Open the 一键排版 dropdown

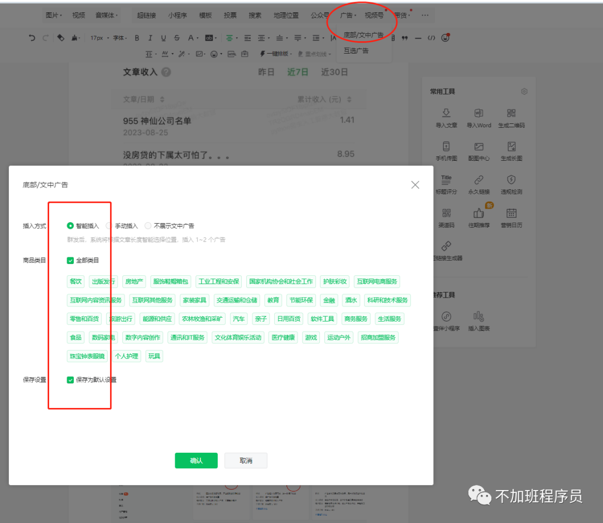point(276,54)
